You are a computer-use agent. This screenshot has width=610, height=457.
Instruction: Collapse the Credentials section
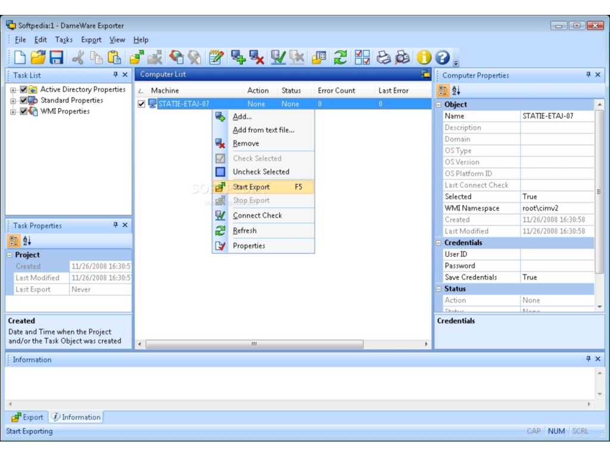[439, 243]
